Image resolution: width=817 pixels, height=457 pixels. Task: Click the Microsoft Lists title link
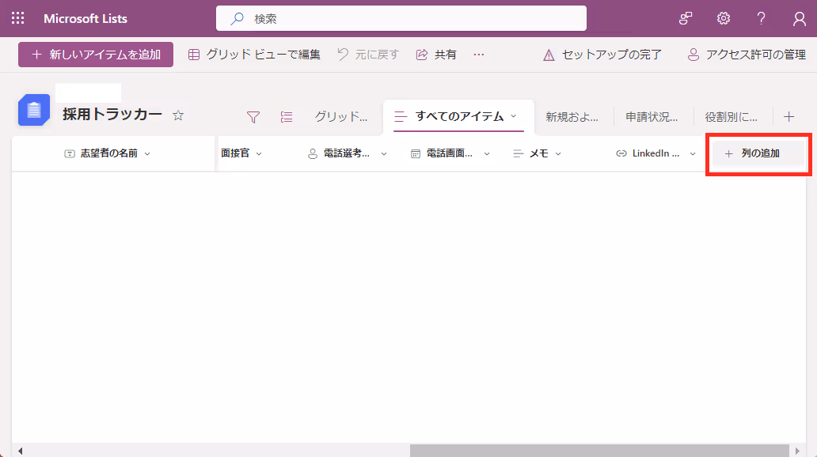85,19
